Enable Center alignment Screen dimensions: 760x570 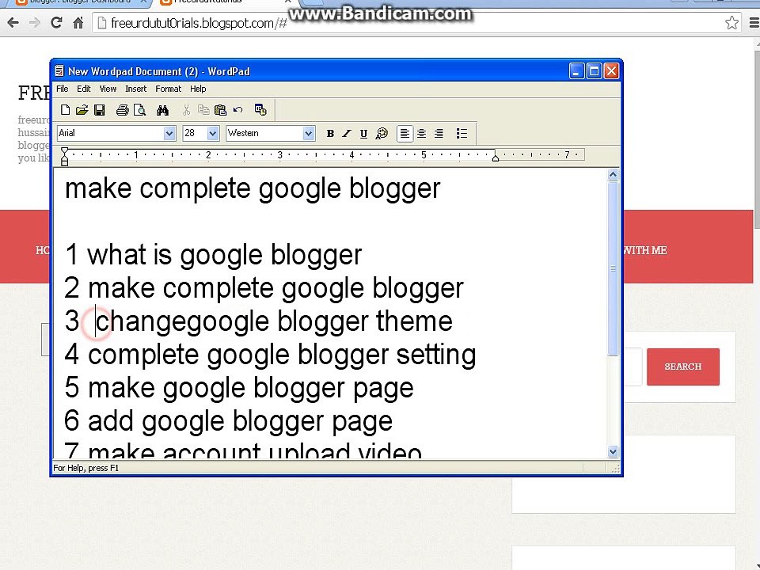coord(422,133)
